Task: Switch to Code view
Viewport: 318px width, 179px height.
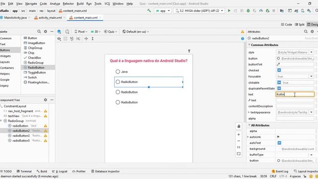Action: [x=286, y=24]
